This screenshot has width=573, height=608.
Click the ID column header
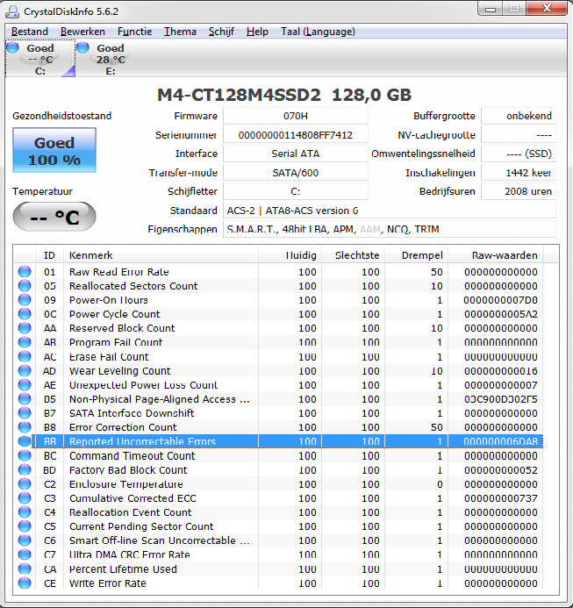49,255
